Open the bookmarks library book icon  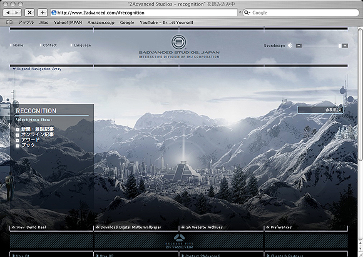9,23
